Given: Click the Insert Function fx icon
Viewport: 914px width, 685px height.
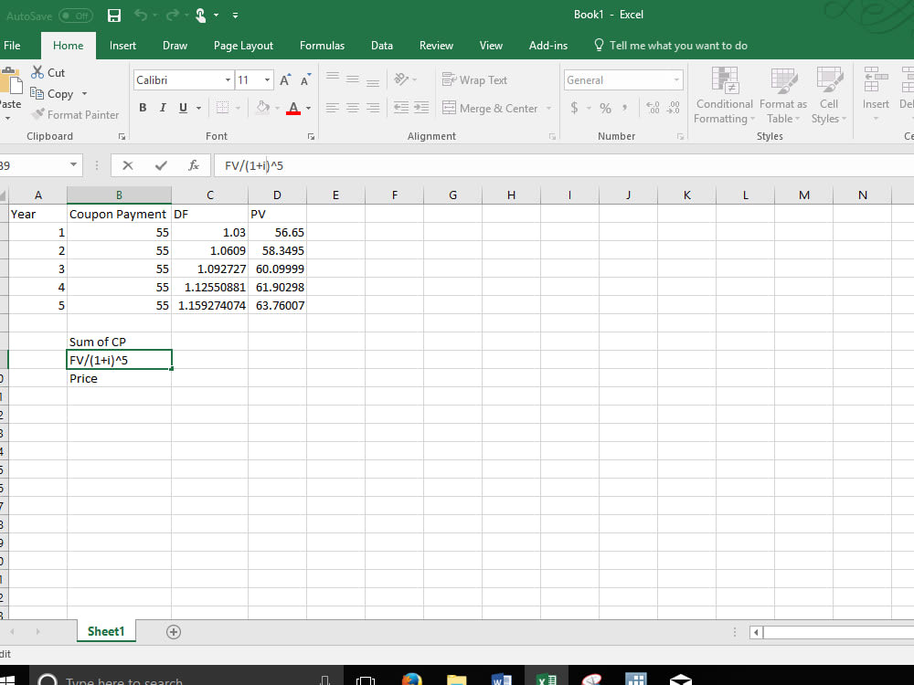Looking at the screenshot, I should click(193, 165).
